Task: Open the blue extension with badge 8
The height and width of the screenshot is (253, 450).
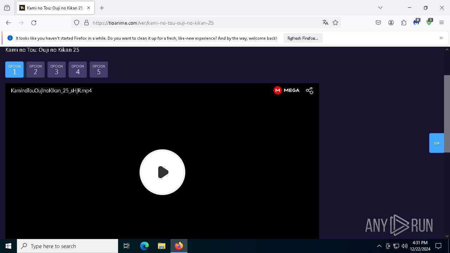Action: click(x=417, y=22)
